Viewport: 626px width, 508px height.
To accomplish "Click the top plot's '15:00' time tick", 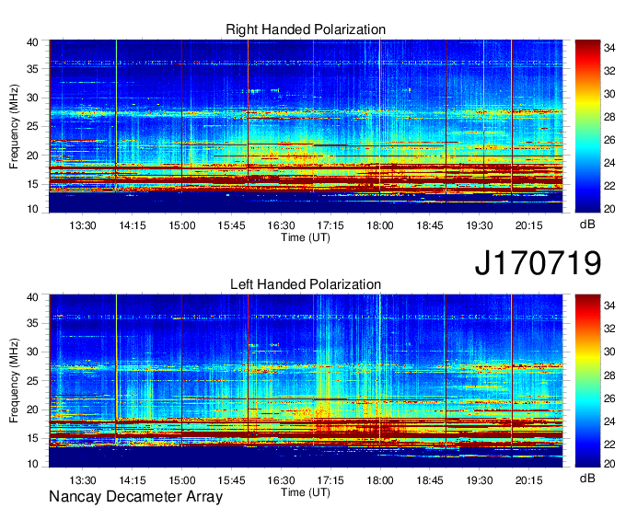I will point(181,225).
